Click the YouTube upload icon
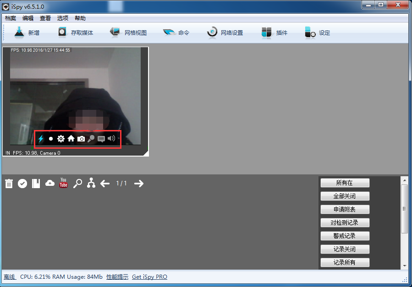412x287 pixels. pos(63,183)
